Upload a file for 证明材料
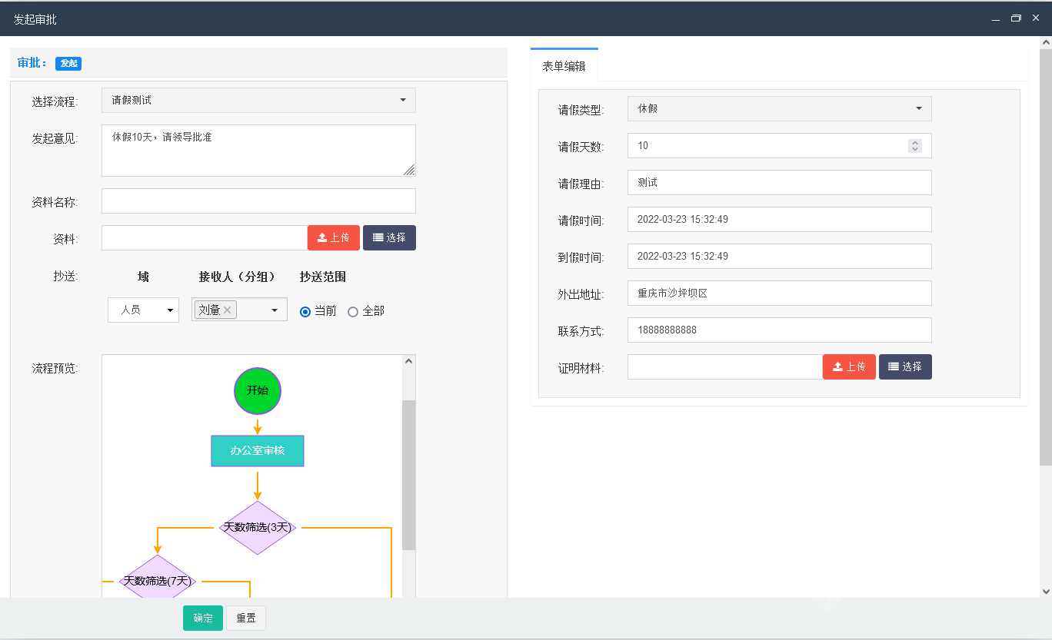Image resolution: width=1052 pixels, height=640 pixels. click(849, 367)
